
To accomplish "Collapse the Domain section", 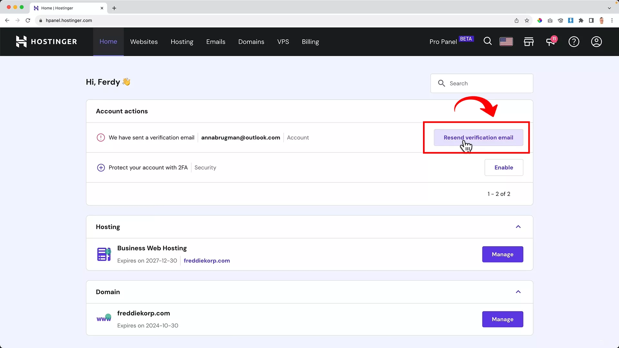I will click(518, 292).
